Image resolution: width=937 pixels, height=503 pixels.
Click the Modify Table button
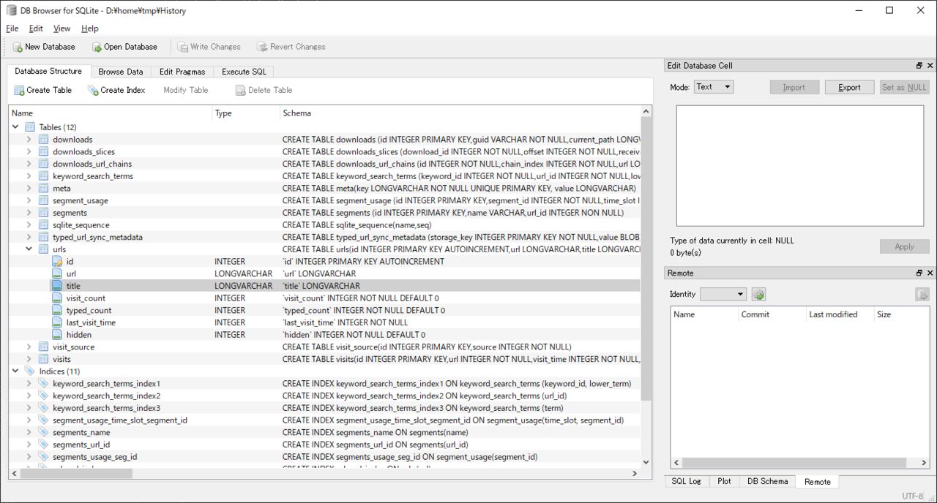point(185,90)
